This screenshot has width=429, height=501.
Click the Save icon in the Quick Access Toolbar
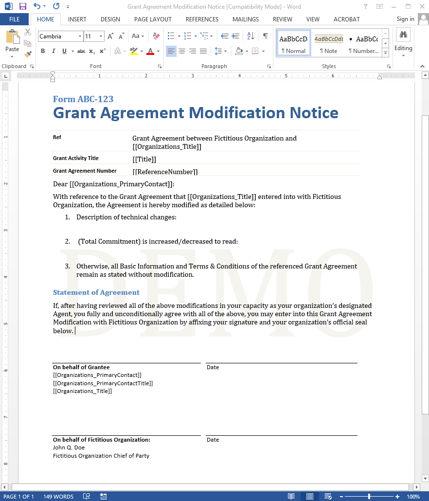(23, 6)
